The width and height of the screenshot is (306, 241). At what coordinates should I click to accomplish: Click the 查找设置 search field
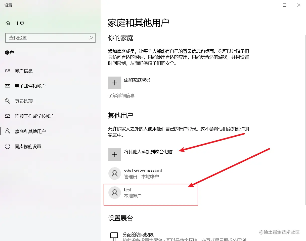(x=50, y=38)
